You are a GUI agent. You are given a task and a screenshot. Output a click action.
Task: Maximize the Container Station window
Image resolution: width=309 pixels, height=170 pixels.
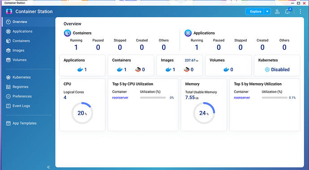click(299, 3)
